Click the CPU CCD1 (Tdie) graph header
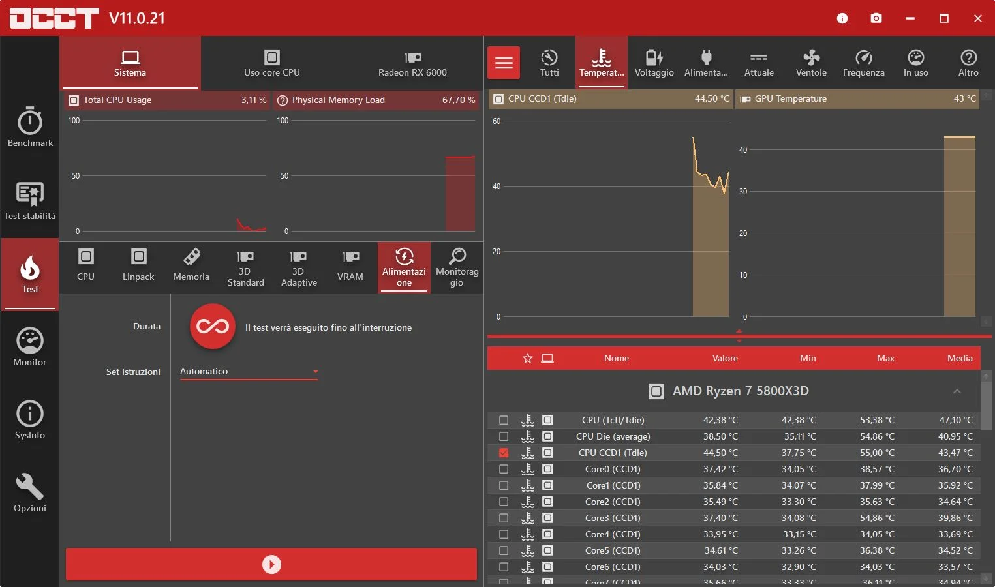Screen dimensions: 995x587 point(611,98)
